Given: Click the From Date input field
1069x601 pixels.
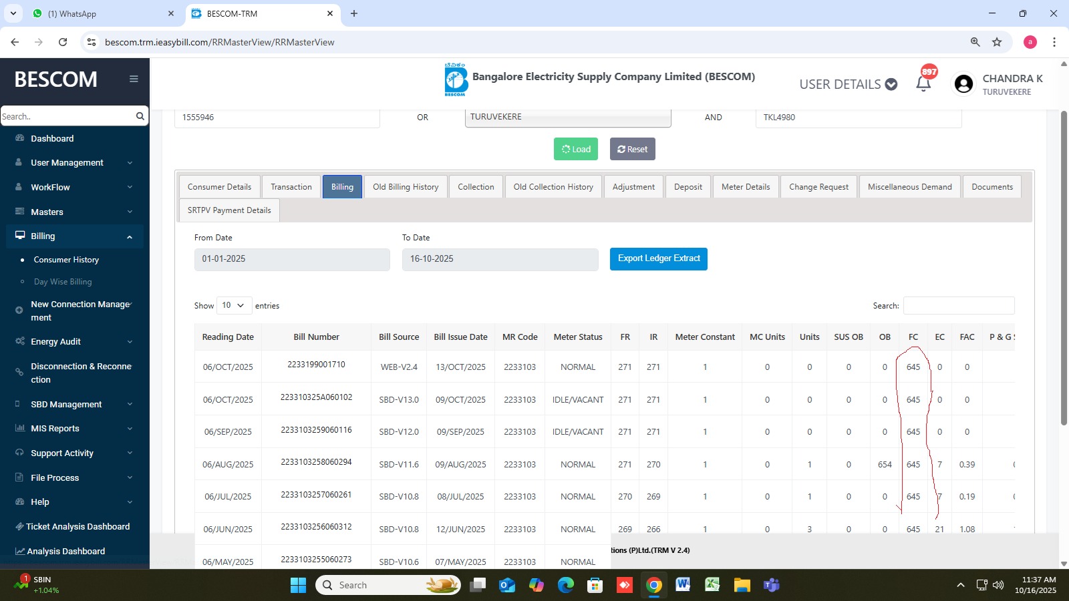Looking at the screenshot, I should [x=292, y=259].
